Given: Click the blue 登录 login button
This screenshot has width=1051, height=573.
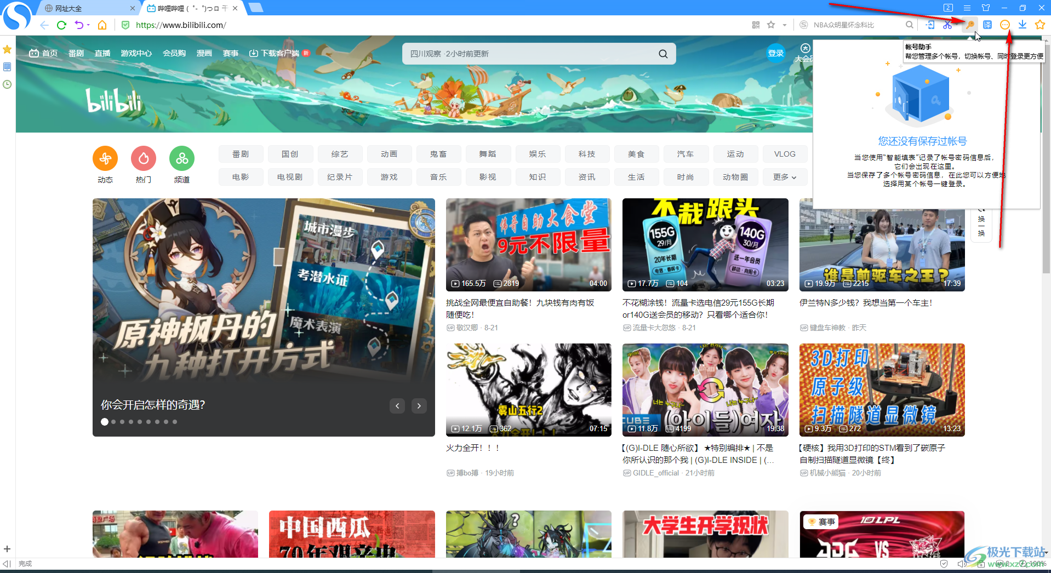Looking at the screenshot, I should coord(775,53).
